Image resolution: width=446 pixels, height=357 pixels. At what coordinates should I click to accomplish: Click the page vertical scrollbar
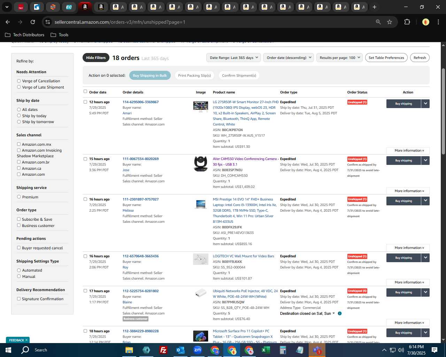tap(443, 112)
